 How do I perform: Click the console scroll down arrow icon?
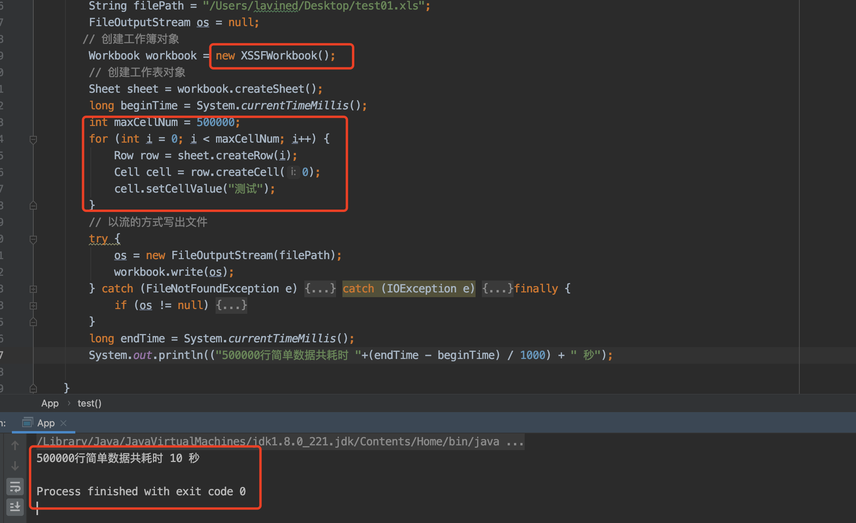[15, 466]
